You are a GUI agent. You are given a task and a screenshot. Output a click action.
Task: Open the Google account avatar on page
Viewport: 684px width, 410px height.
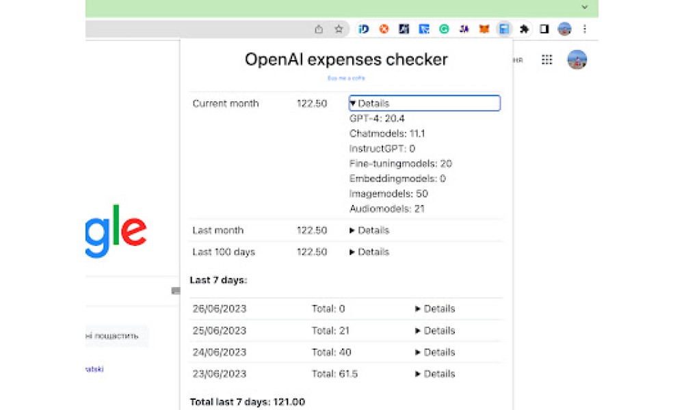click(x=577, y=59)
